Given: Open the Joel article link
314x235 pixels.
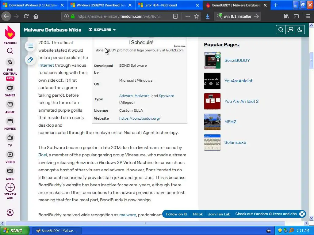Looking at the screenshot, I should coord(42,155).
